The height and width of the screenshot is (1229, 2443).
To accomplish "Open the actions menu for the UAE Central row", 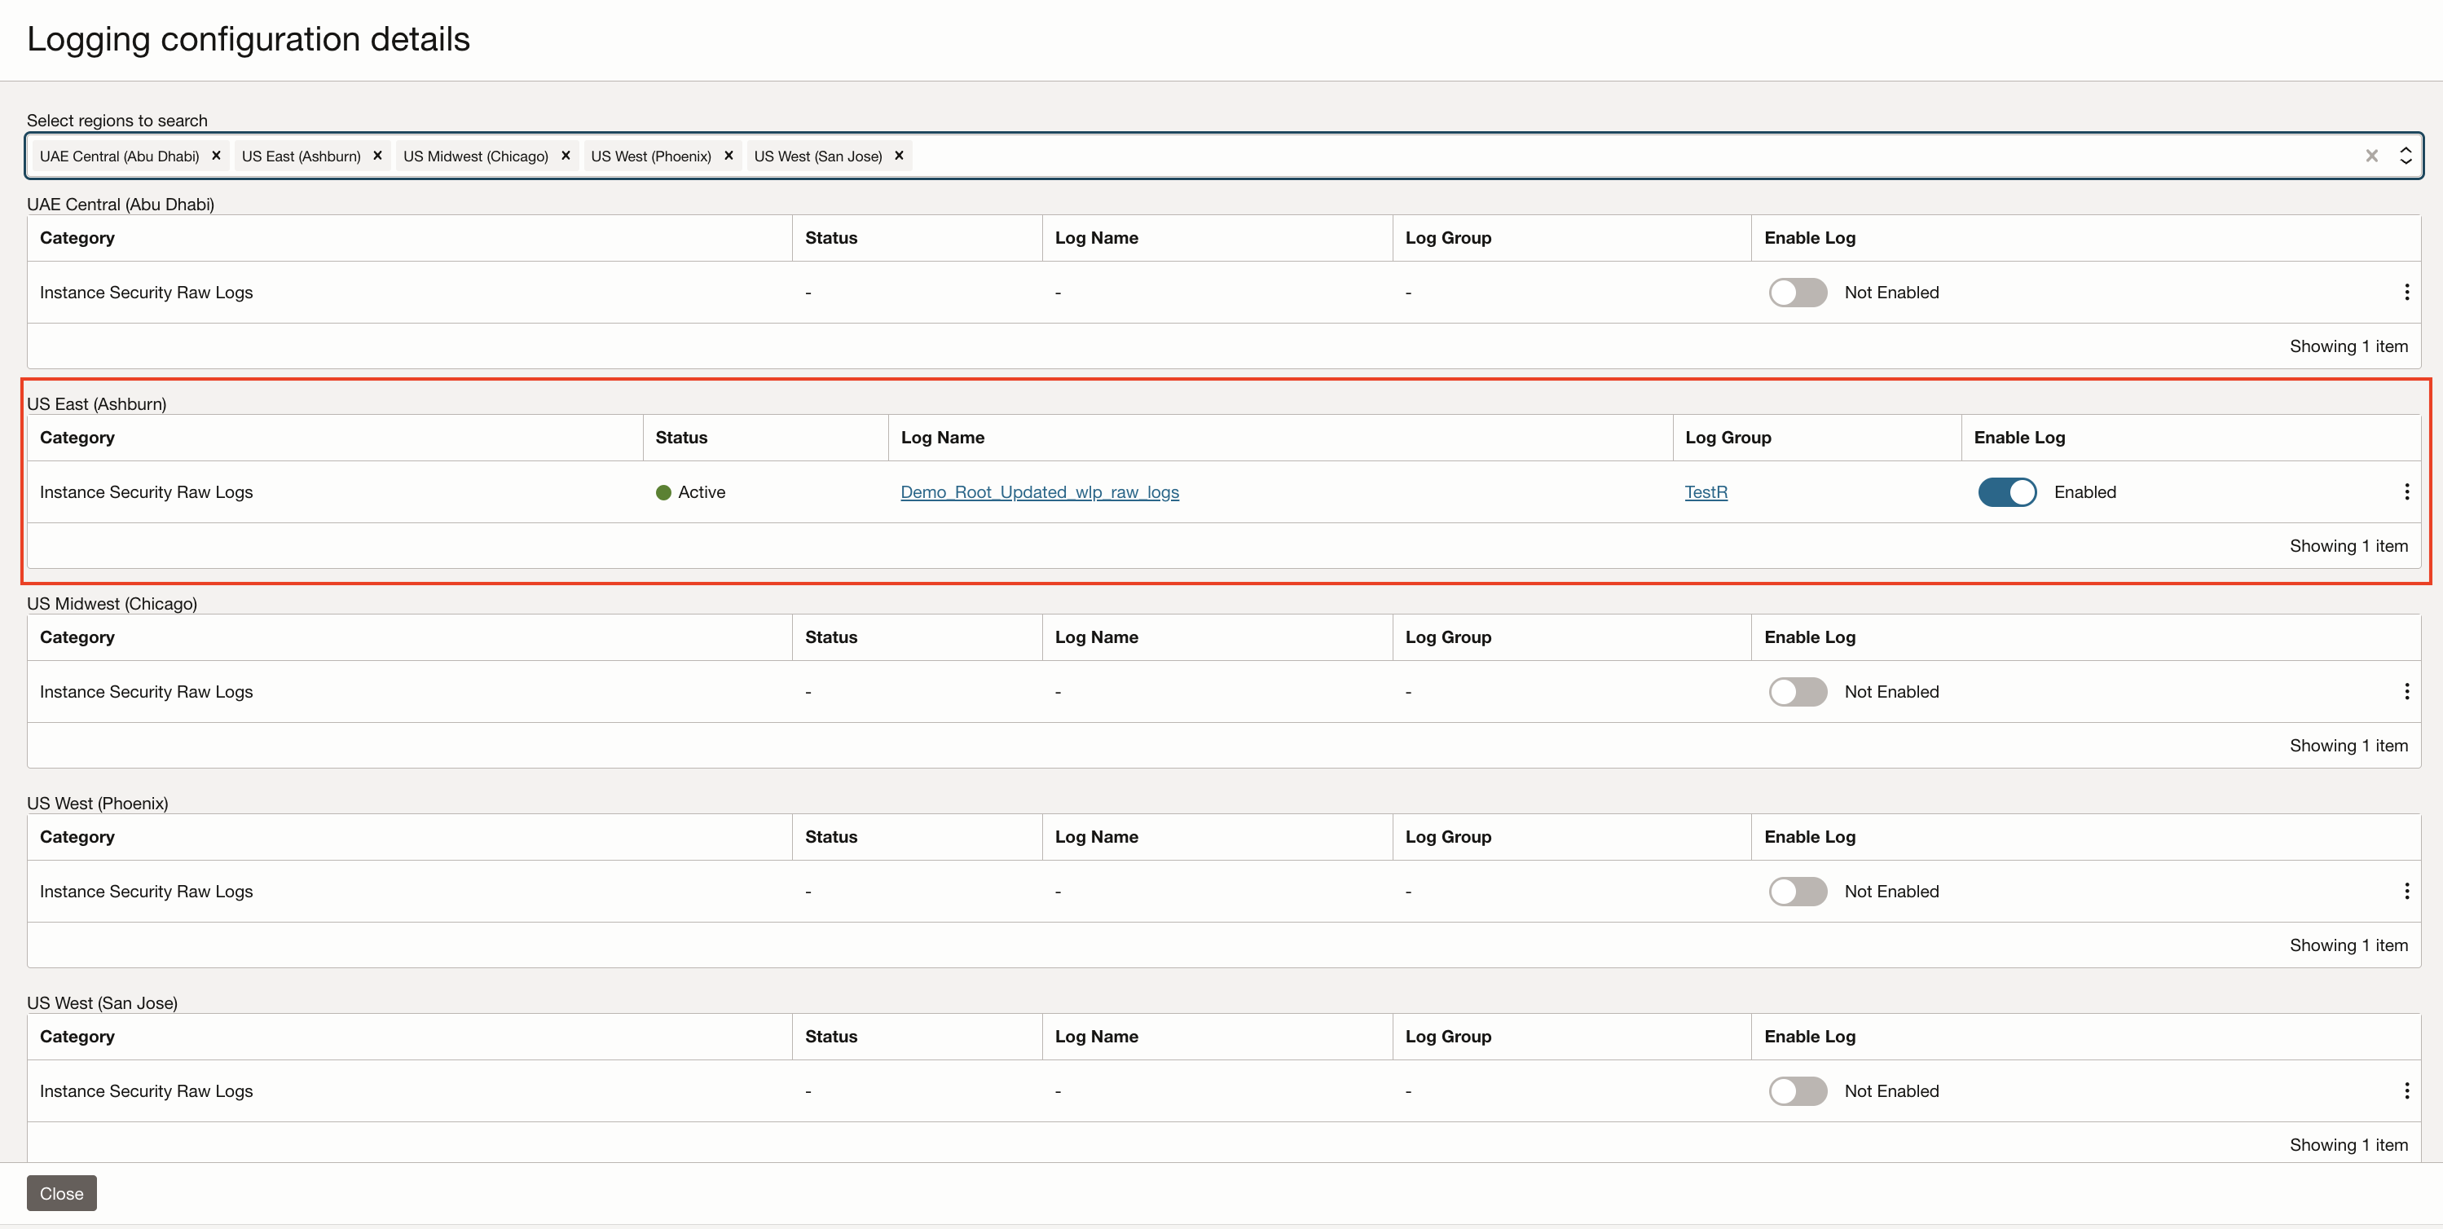I will [2406, 292].
